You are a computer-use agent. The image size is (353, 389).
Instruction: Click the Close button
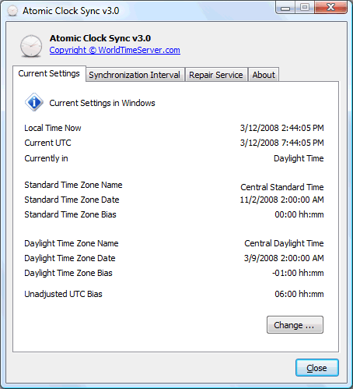(317, 368)
